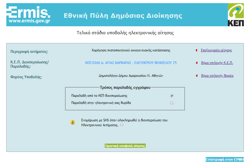Click the yellow info icon near SMS notice
This screenshot has width=249, height=165.
73,122
